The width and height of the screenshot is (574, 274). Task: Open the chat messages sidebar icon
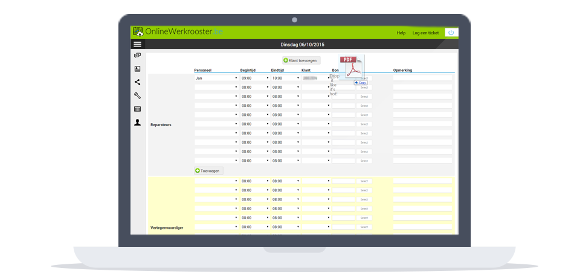[138, 56]
